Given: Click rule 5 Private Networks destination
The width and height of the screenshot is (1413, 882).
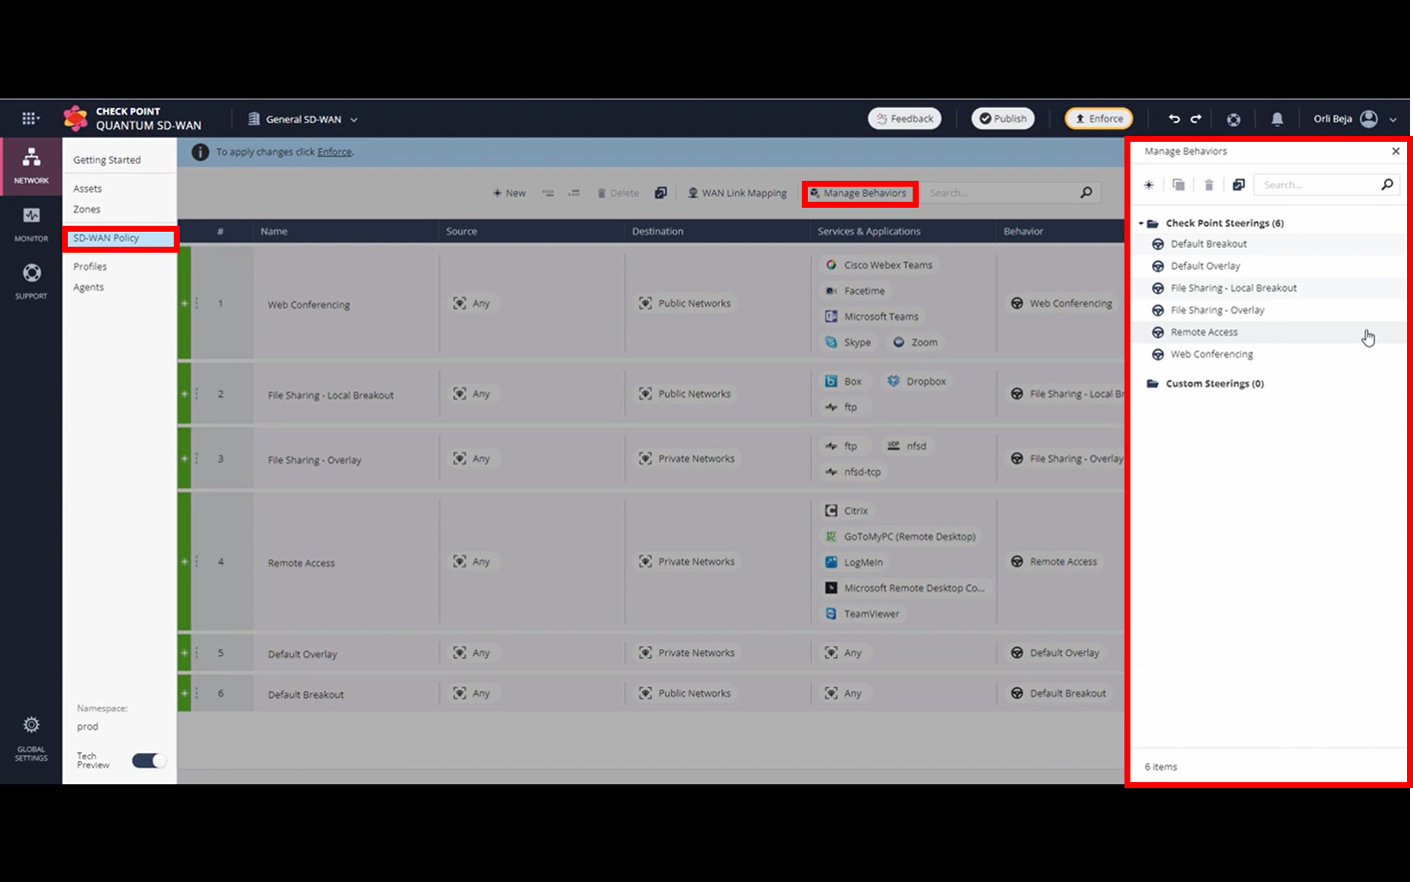Looking at the screenshot, I should tap(687, 653).
